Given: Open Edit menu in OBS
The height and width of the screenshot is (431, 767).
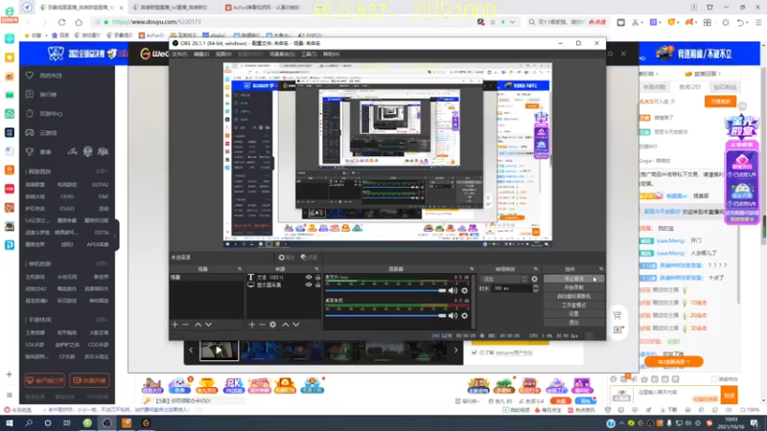Looking at the screenshot, I should [201, 55].
